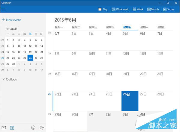Open the hamburger navigation menu
This screenshot has width=180, height=132.
point(3,9)
